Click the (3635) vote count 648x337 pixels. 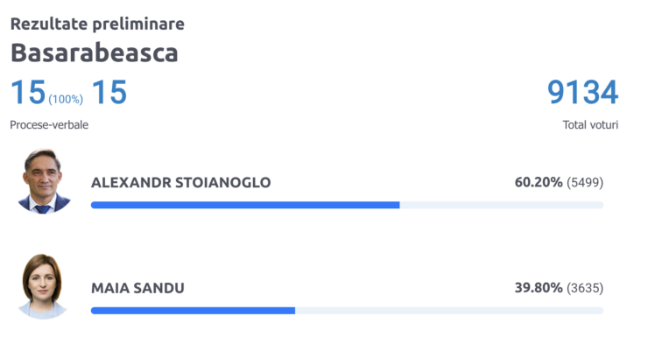coord(585,288)
